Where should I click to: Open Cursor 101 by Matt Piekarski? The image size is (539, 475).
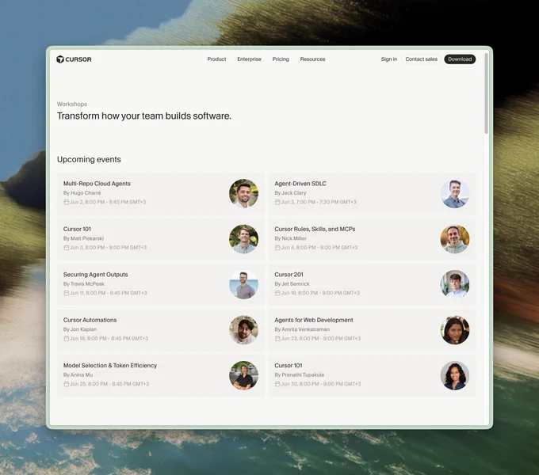tap(161, 239)
